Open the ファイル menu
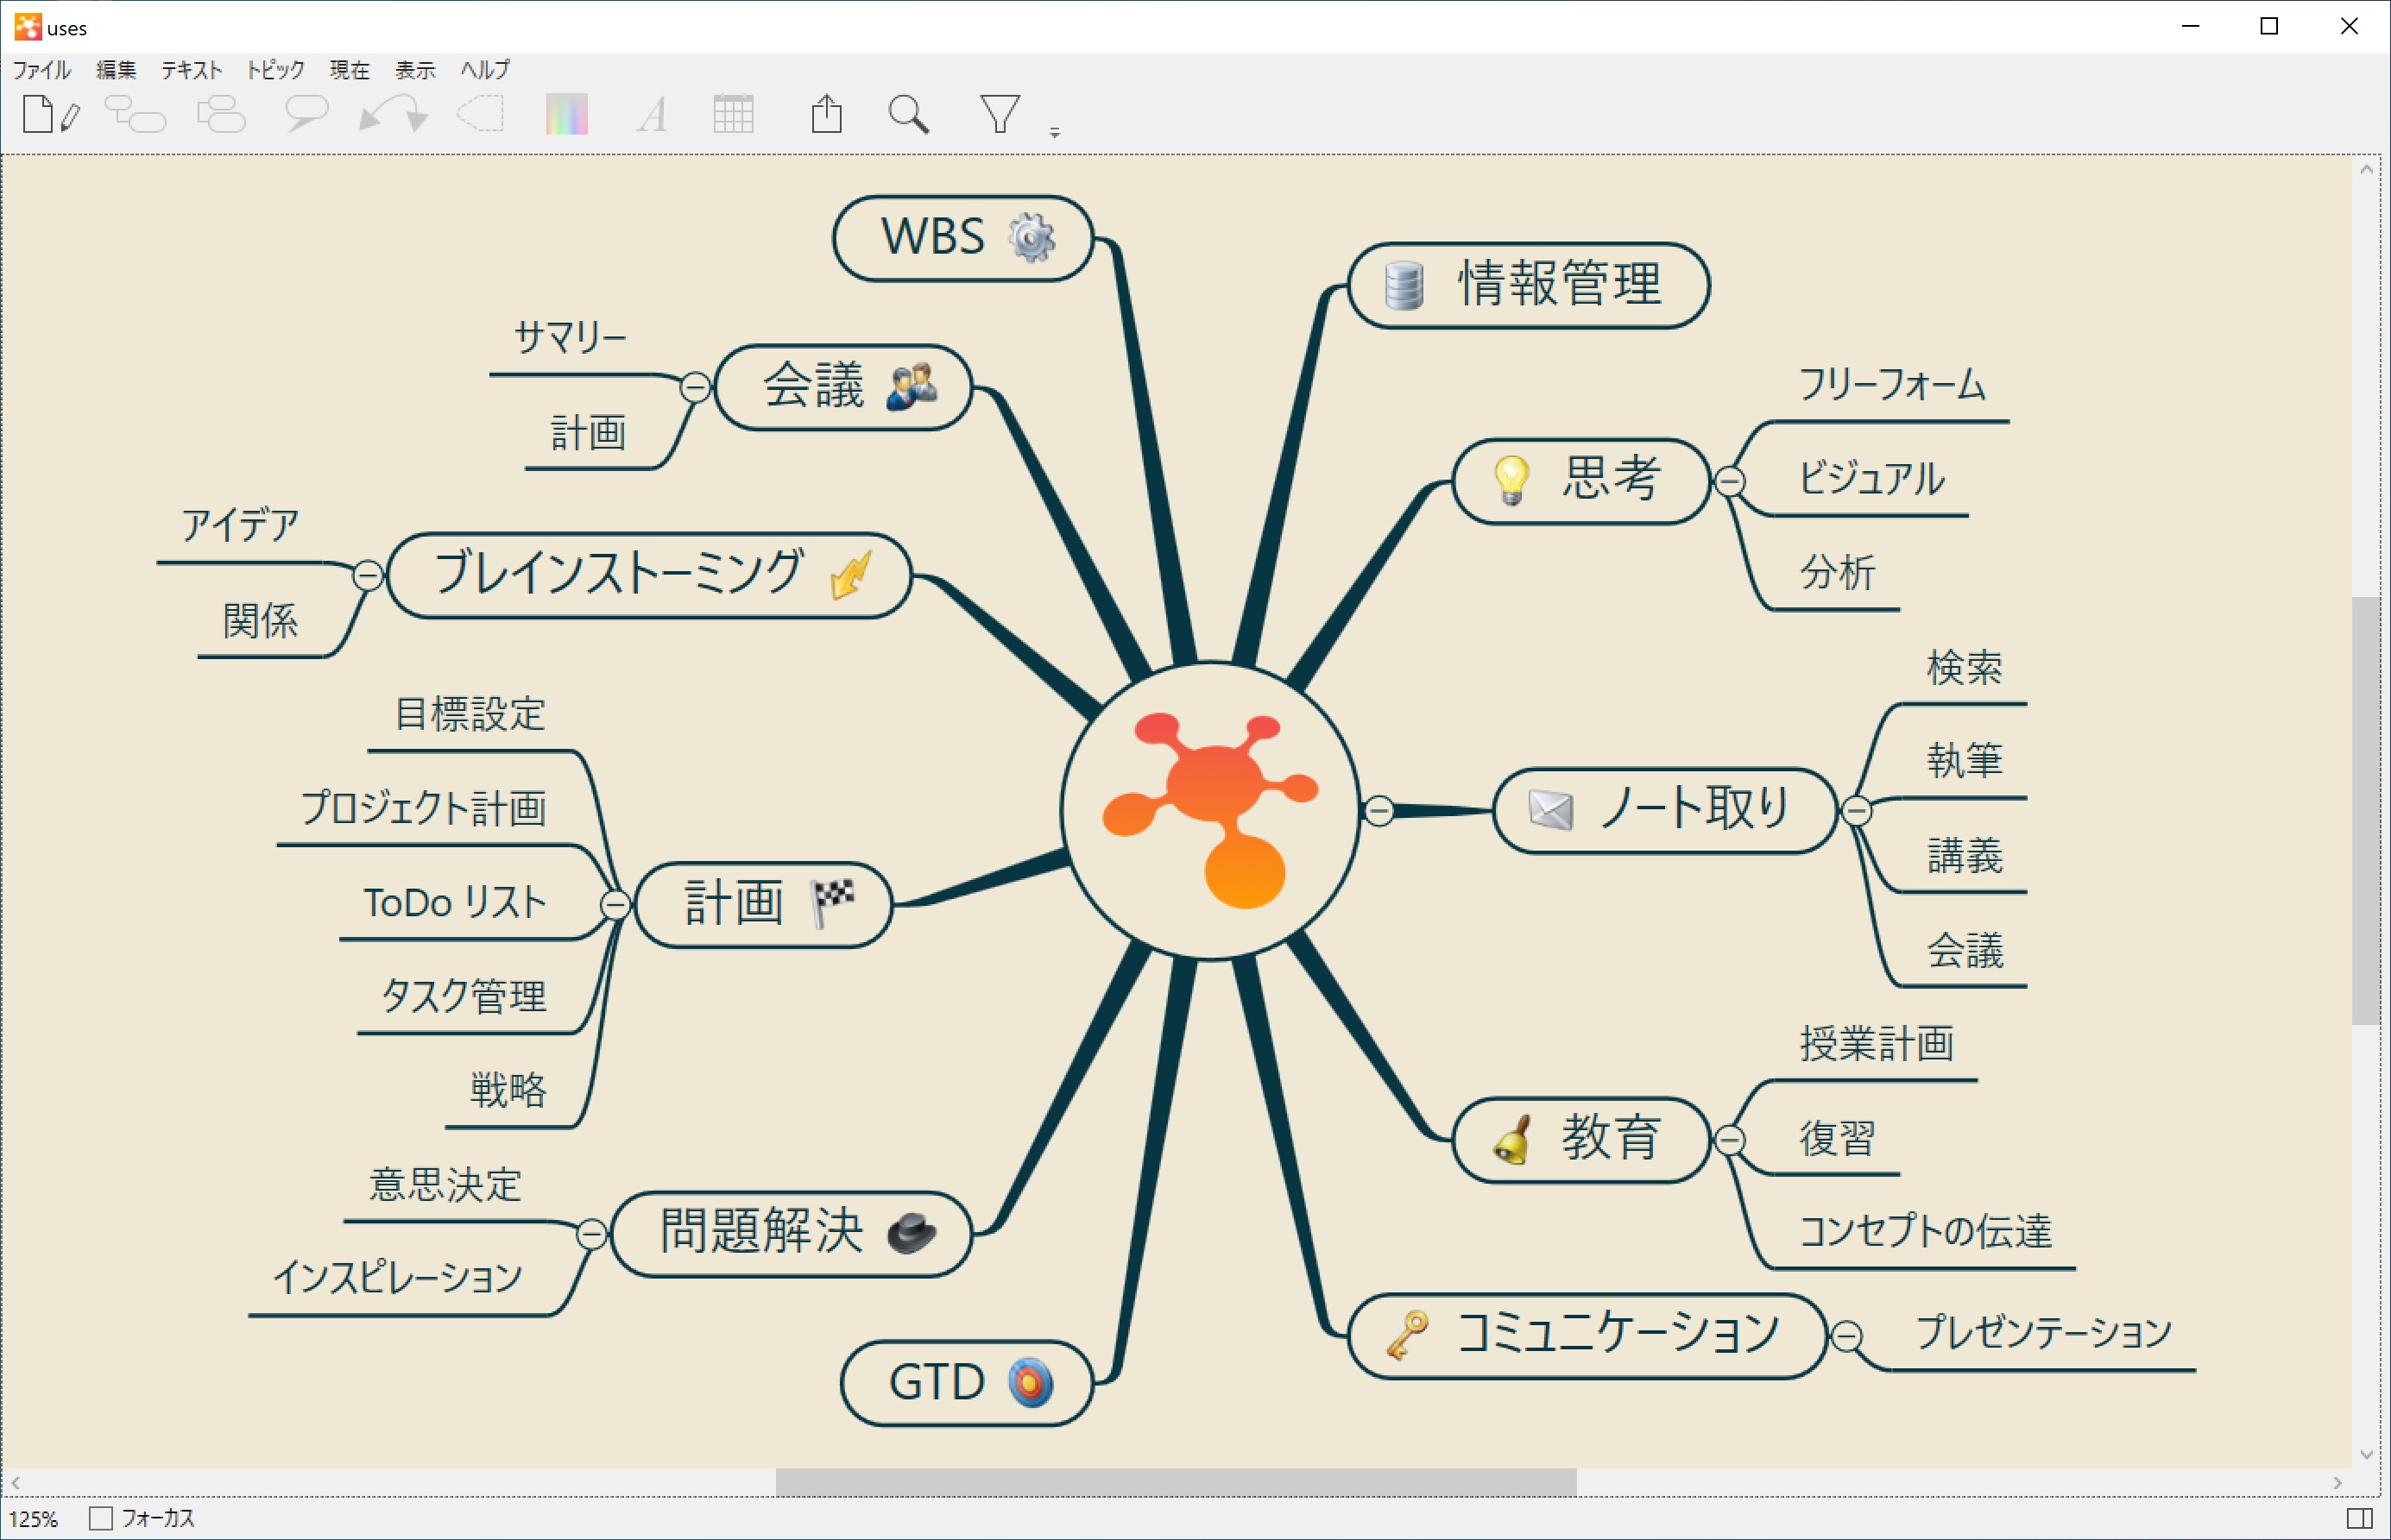The width and height of the screenshot is (2391, 1540). coord(41,70)
